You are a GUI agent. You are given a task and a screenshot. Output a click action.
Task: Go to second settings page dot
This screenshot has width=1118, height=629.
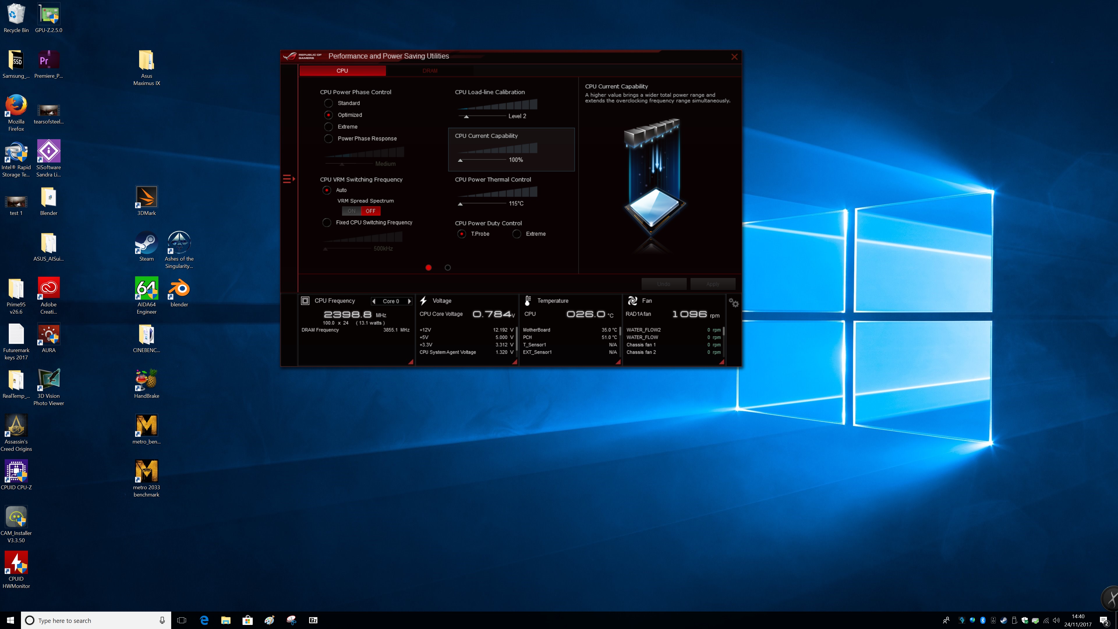(447, 268)
